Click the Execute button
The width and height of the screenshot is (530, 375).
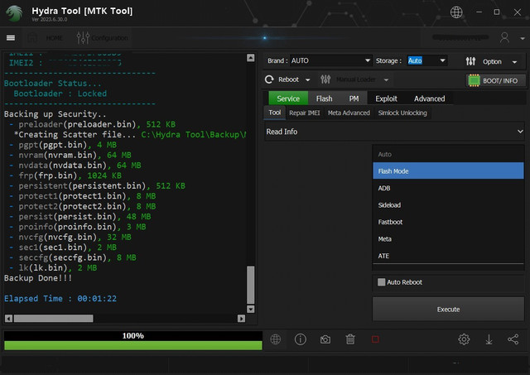(448, 309)
